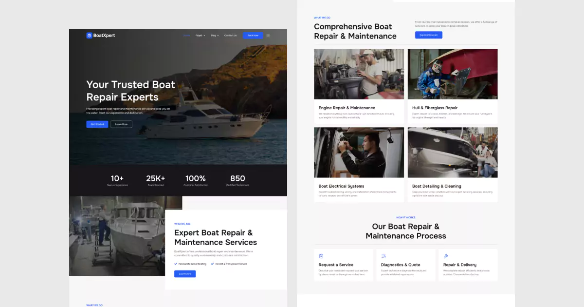Click the BoatXpert anchor logo icon
This screenshot has width=584, height=307.
(x=89, y=36)
